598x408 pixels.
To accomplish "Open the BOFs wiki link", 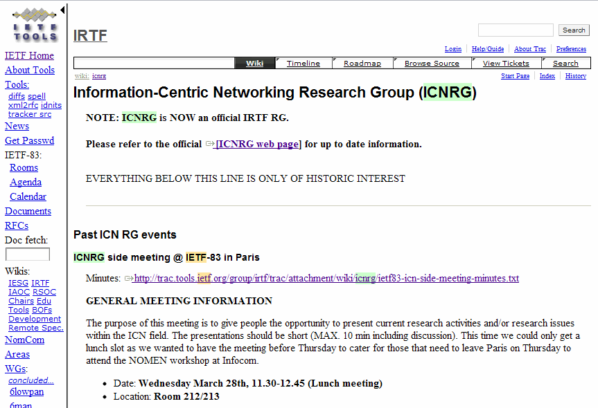I will coord(42,310).
